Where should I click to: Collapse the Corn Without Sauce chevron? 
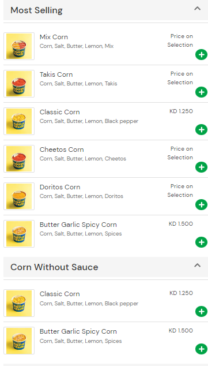pyautogui.click(x=197, y=266)
